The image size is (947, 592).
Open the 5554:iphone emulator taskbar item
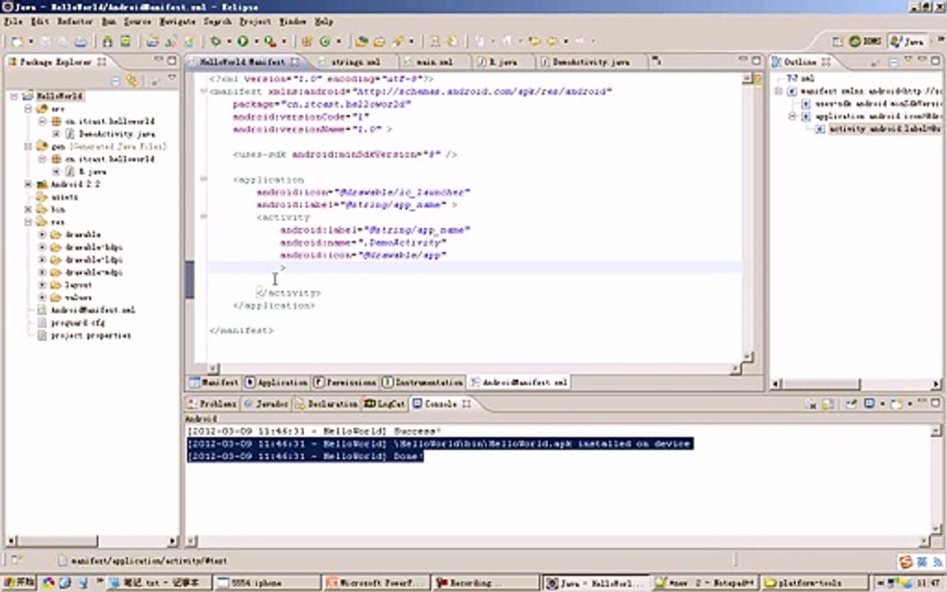point(266,583)
